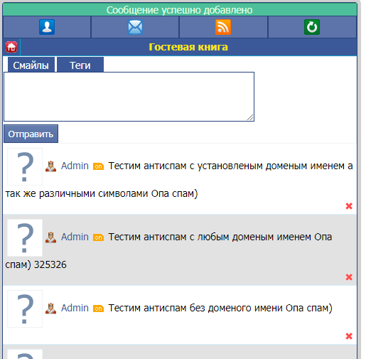
Task: Click the orange 'on' status badge in the second message
Action: click(98, 237)
